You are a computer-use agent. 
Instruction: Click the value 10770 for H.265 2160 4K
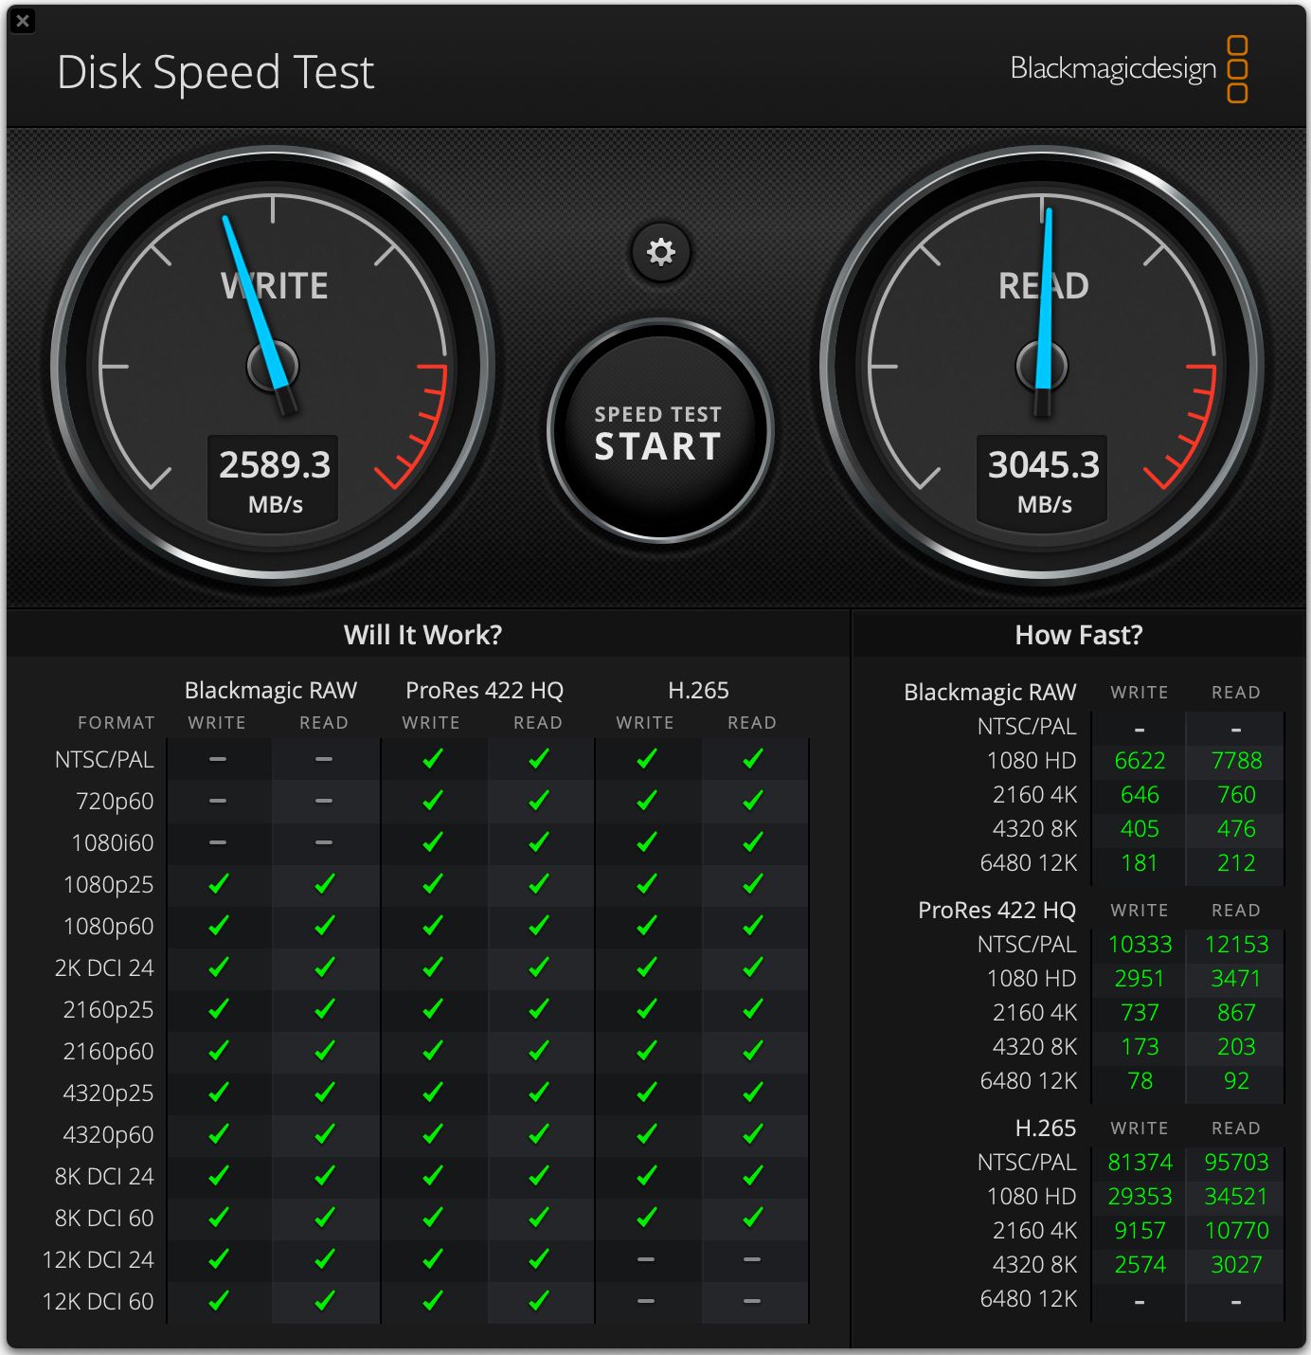click(1236, 1231)
